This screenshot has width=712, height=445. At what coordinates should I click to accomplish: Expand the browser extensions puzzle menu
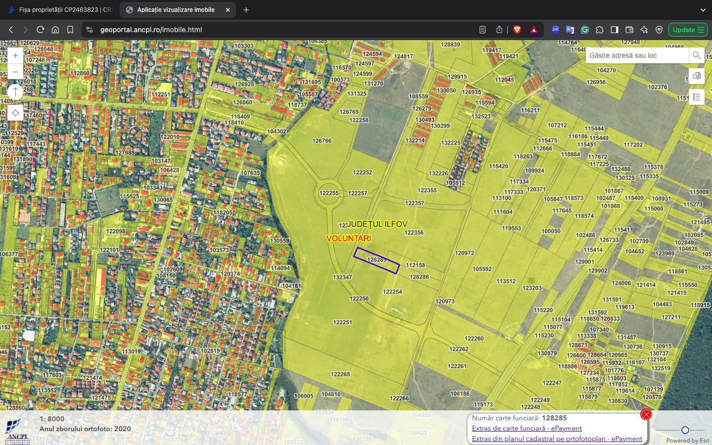600,30
